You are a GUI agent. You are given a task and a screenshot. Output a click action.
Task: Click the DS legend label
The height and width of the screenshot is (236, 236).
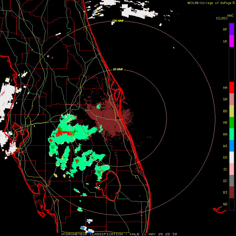click(225, 158)
